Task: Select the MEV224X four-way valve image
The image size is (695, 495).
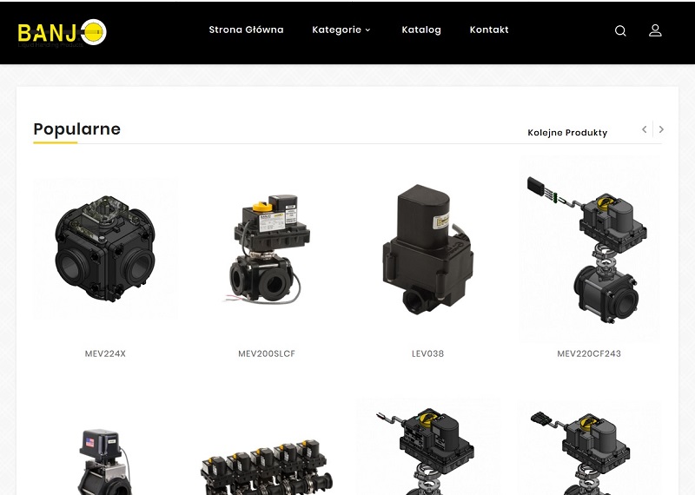Action: click(105, 249)
